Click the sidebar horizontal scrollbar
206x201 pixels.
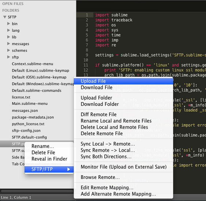[37, 191]
